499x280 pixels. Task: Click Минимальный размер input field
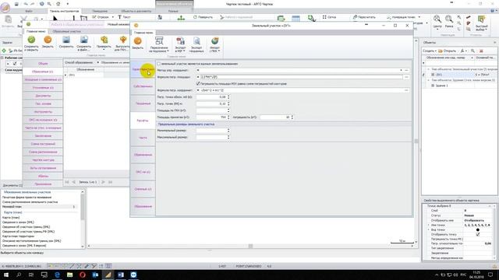(x=211, y=131)
